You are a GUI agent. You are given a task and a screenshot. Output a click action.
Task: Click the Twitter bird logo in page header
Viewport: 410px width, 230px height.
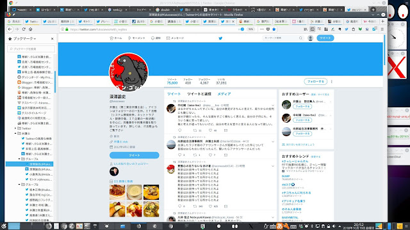pos(220,38)
